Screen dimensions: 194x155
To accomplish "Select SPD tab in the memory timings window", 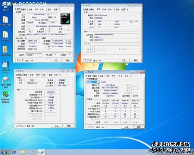I will tap(44, 75).
